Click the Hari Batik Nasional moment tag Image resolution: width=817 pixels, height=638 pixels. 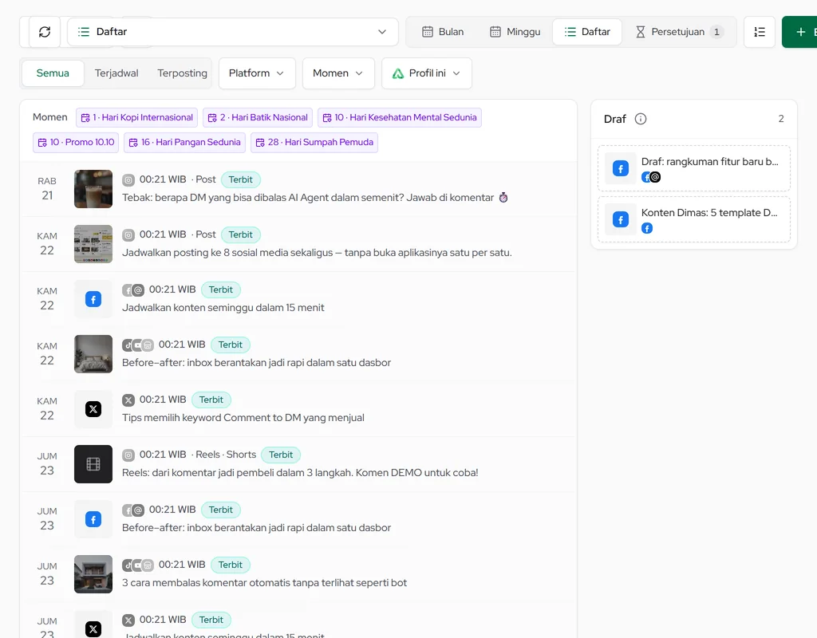pos(258,118)
